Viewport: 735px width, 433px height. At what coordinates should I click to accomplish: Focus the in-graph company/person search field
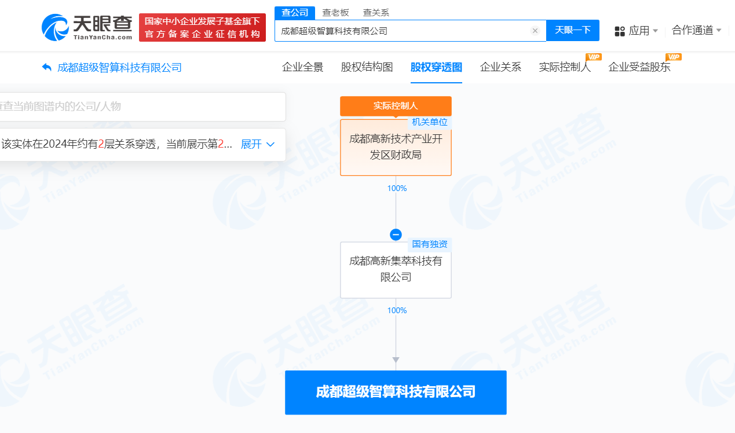(x=142, y=107)
